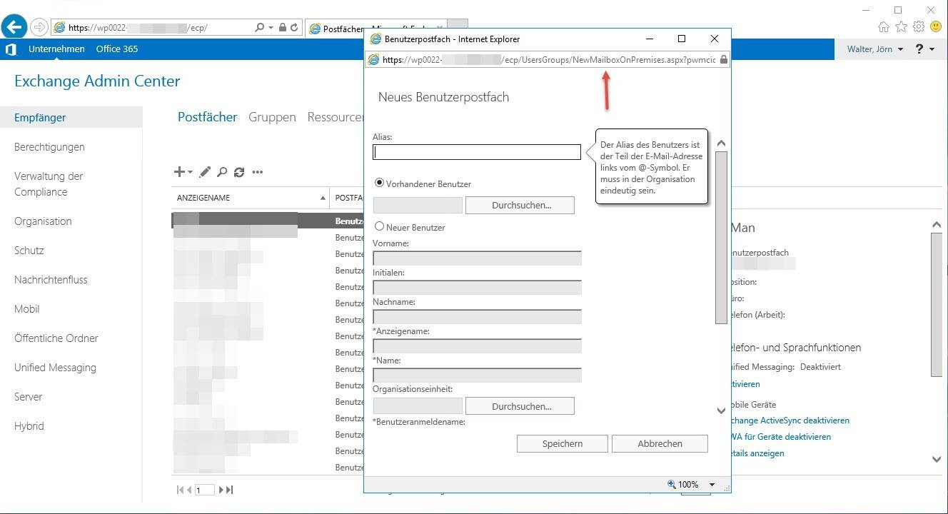Image resolution: width=948 pixels, height=514 pixels.
Task: Click the browser back arrow button
Action: pyautogui.click(x=14, y=27)
